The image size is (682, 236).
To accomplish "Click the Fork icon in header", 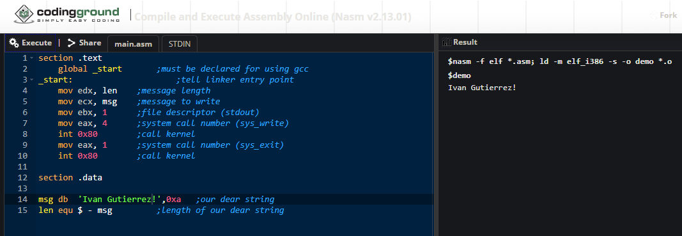I will point(653,15).
